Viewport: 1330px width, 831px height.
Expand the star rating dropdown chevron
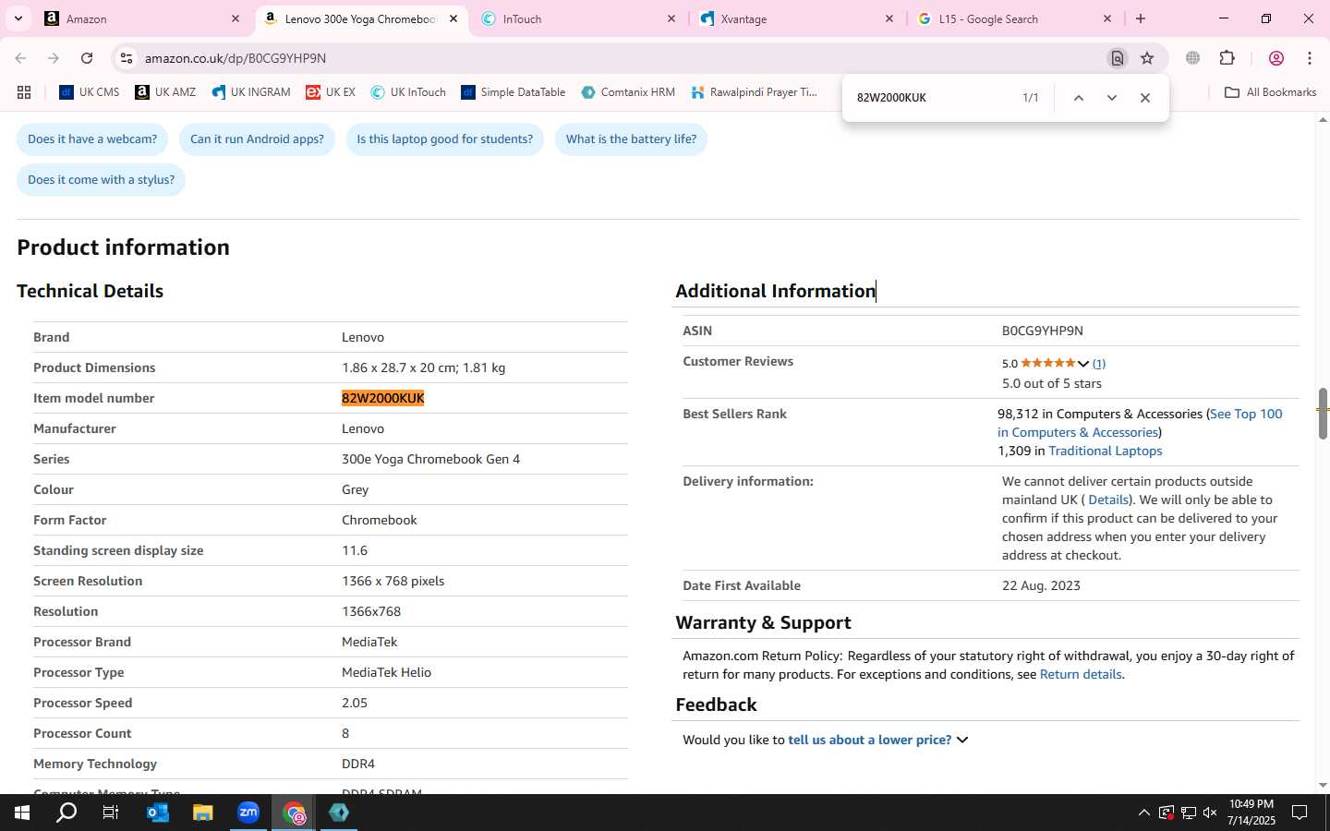click(1083, 364)
